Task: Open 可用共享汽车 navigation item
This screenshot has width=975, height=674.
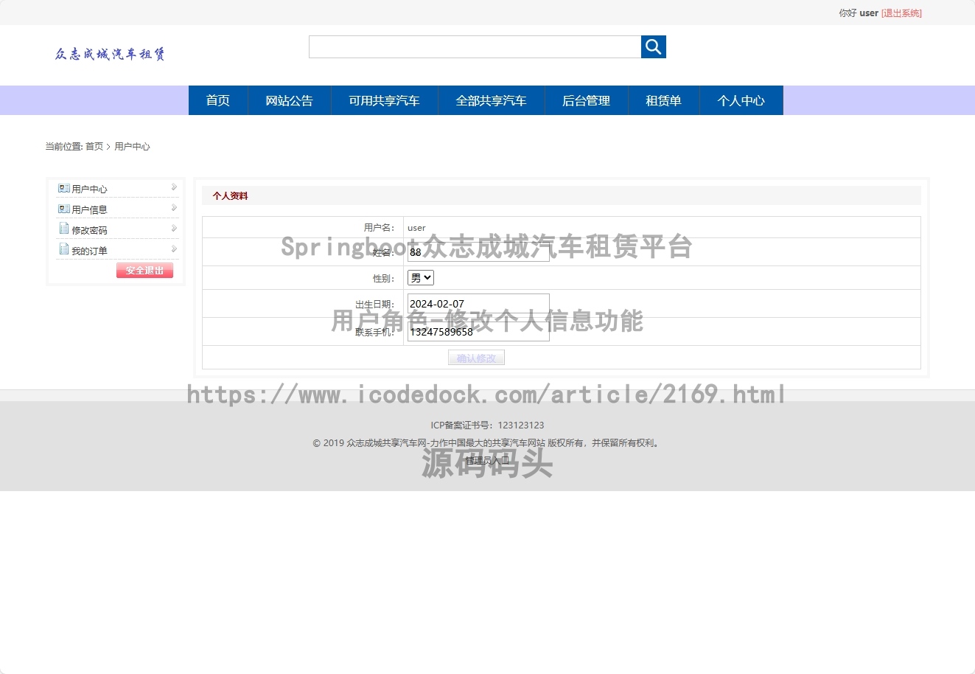Action: 385,100
